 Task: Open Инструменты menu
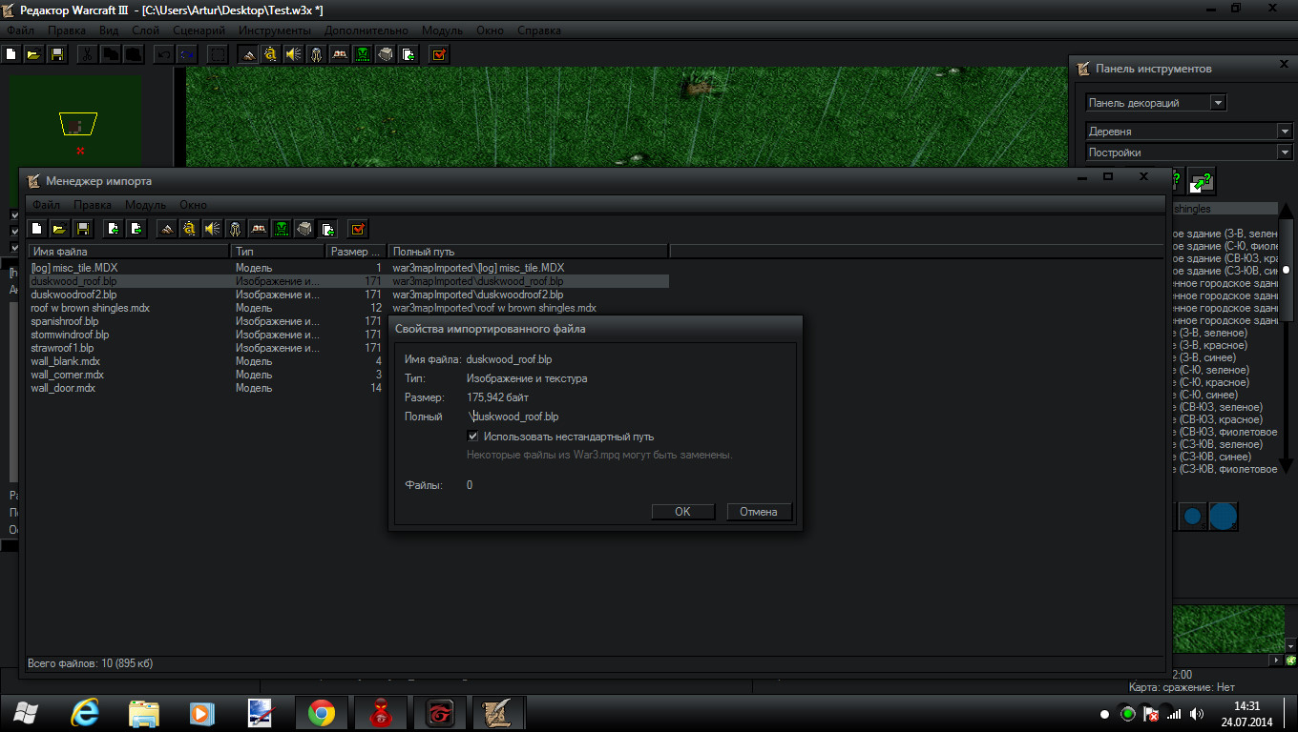coord(275,30)
